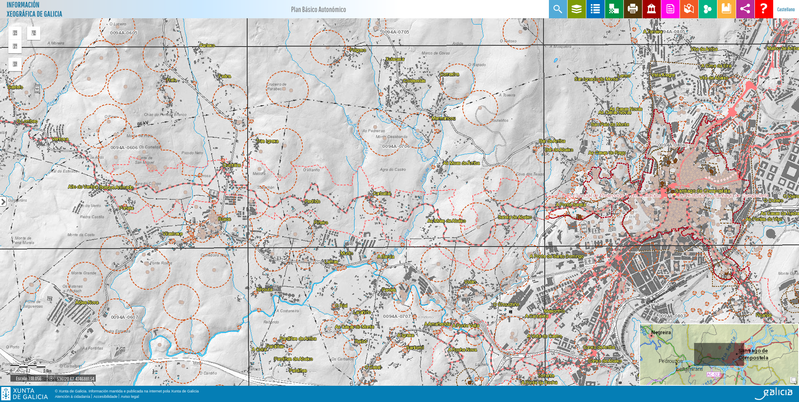Open the dark red institution building icon
Screen dimensions: 799x402
[x=651, y=9]
